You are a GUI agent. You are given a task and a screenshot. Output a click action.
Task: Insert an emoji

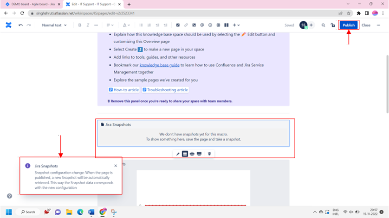pos(210,25)
